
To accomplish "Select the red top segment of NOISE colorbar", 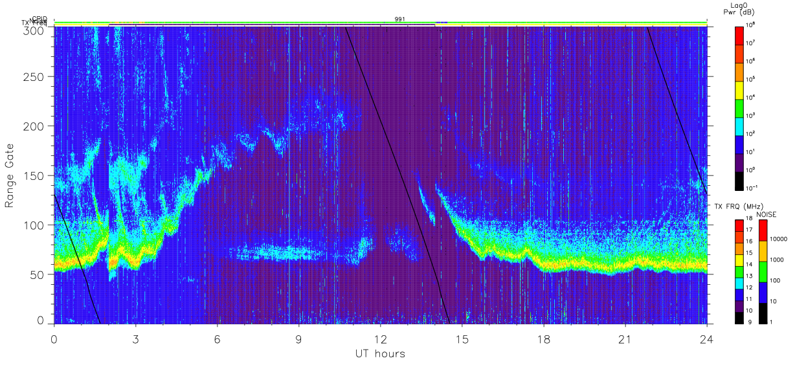I will click(763, 230).
